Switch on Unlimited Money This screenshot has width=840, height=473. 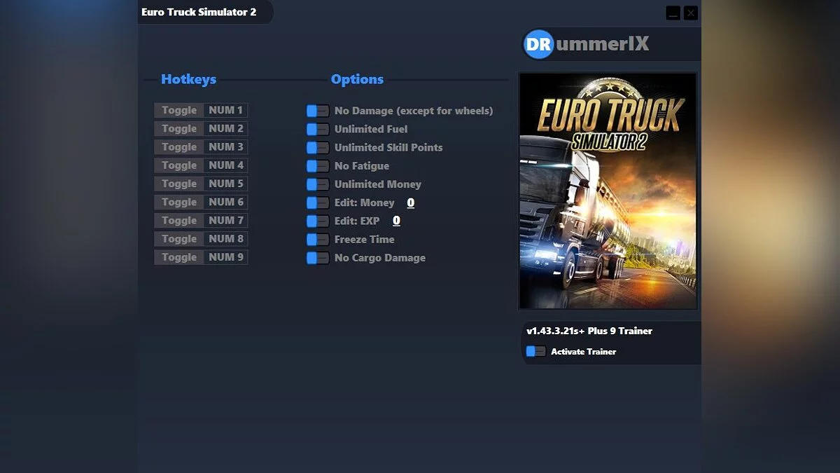317,184
